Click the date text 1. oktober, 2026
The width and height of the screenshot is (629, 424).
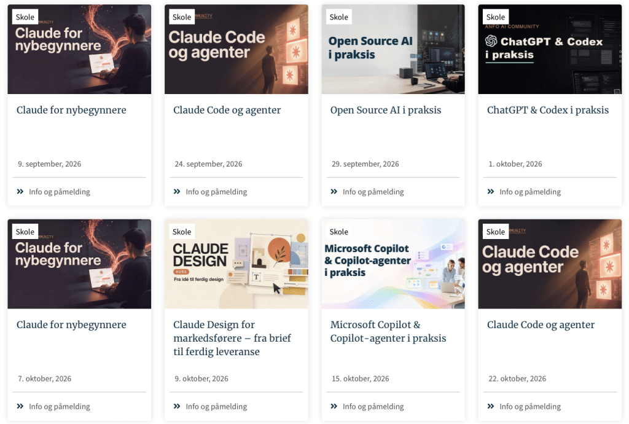[515, 164]
